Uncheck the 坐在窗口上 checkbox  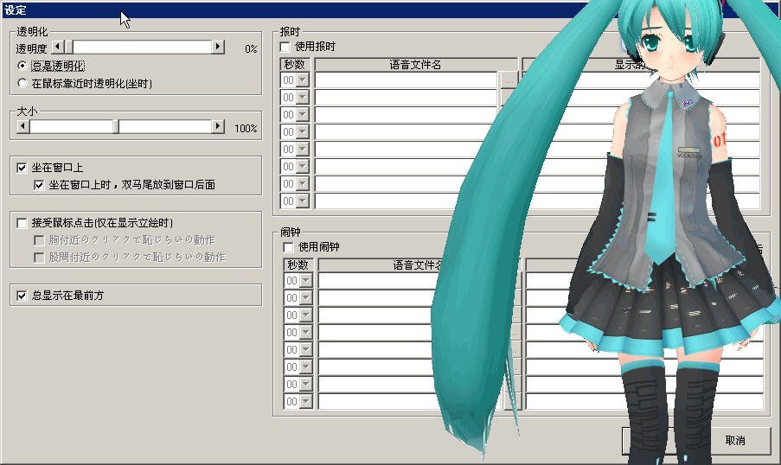point(22,168)
